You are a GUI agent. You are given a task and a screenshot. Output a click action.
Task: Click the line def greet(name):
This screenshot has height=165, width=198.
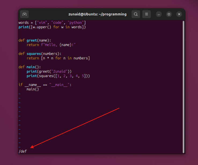tap(35, 40)
